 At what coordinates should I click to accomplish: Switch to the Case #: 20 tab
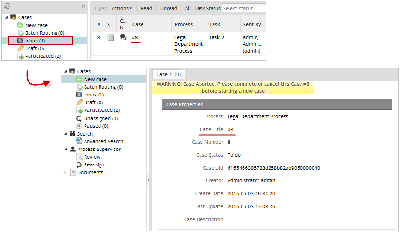click(169, 74)
